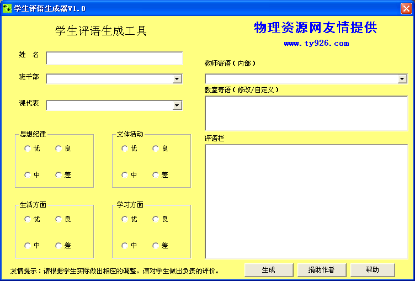The height and width of the screenshot is (281, 415).
Task: Open the 课代表 dropdown arrow
Action: [x=177, y=105]
